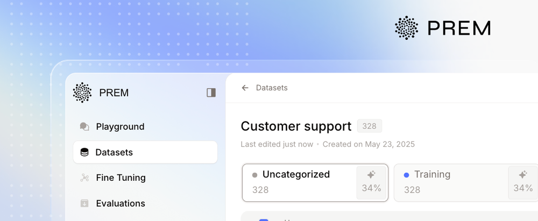Click the PREM logo in the sidebar

[82, 92]
